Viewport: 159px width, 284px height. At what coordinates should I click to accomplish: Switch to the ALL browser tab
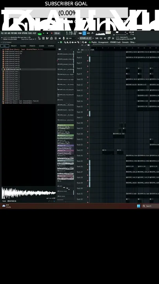click(x=5, y=46)
